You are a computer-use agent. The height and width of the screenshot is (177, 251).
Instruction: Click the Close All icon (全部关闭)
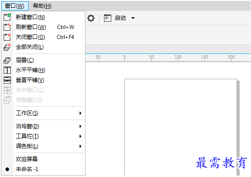7,47
